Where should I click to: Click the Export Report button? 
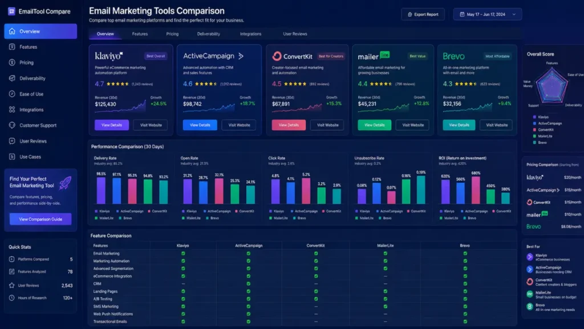[423, 14]
